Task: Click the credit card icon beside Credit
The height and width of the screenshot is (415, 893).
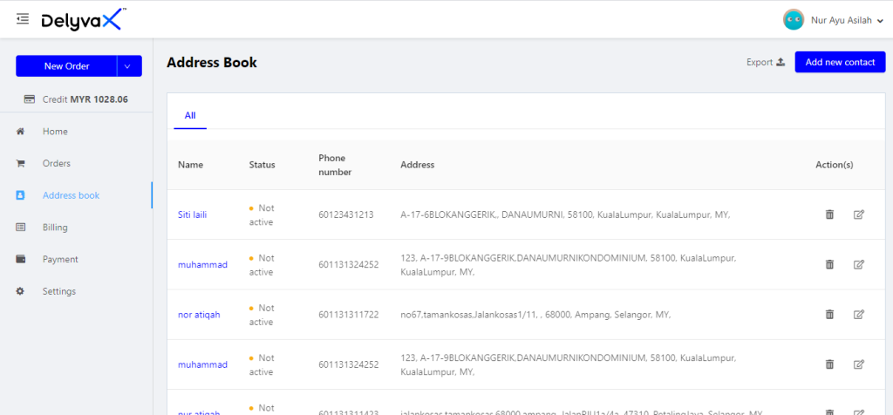Action: pos(30,99)
